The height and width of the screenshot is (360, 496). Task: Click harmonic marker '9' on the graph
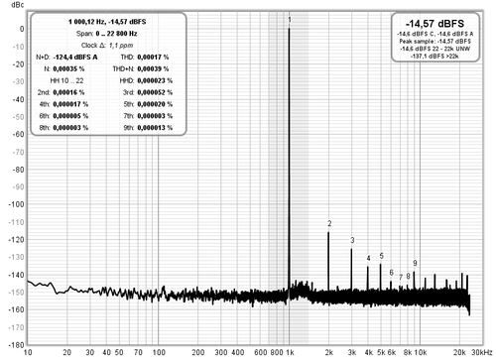pyautogui.click(x=415, y=263)
